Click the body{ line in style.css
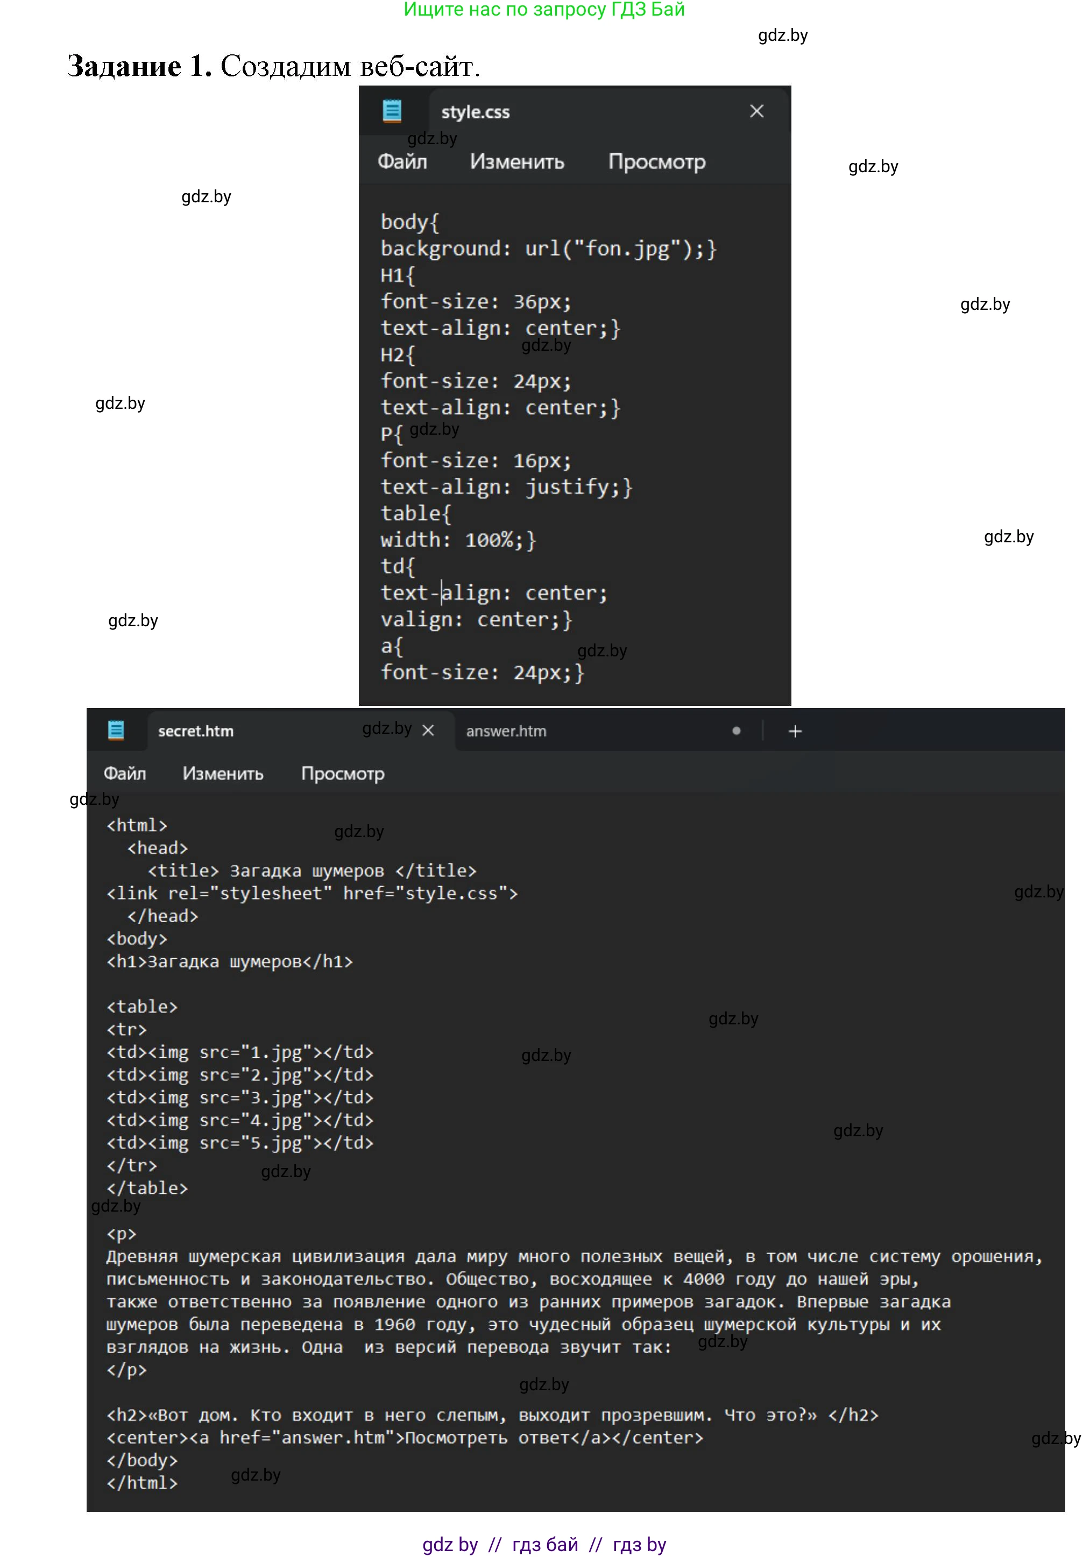The image size is (1090, 1557). point(409,222)
